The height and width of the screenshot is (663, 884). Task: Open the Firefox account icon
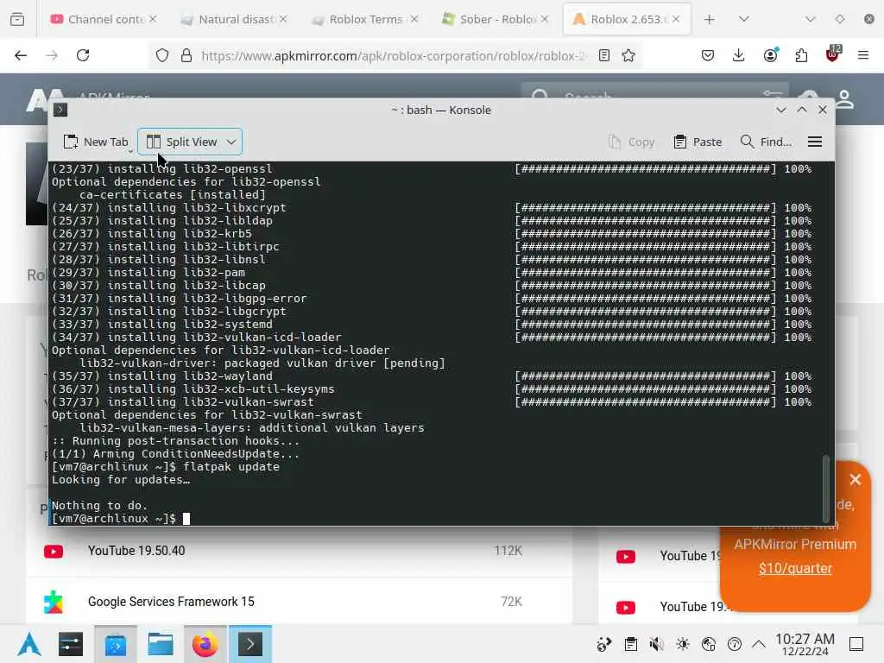pos(770,55)
